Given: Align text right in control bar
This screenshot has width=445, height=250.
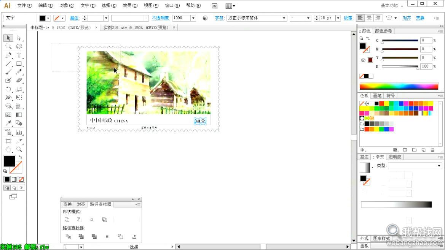Looking at the screenshot, I should [x=378, y=18].
